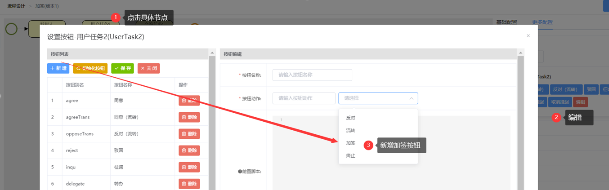The width and height of the screenshot is (609, 190).
Task: Click the table cell 'agreeTrans'
Action: pos(86,117)
